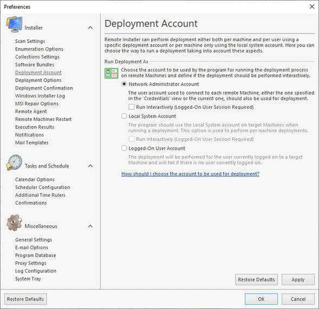319x309 pixels.
Task: Open General Settings page
Action: [x=34, y=240]
